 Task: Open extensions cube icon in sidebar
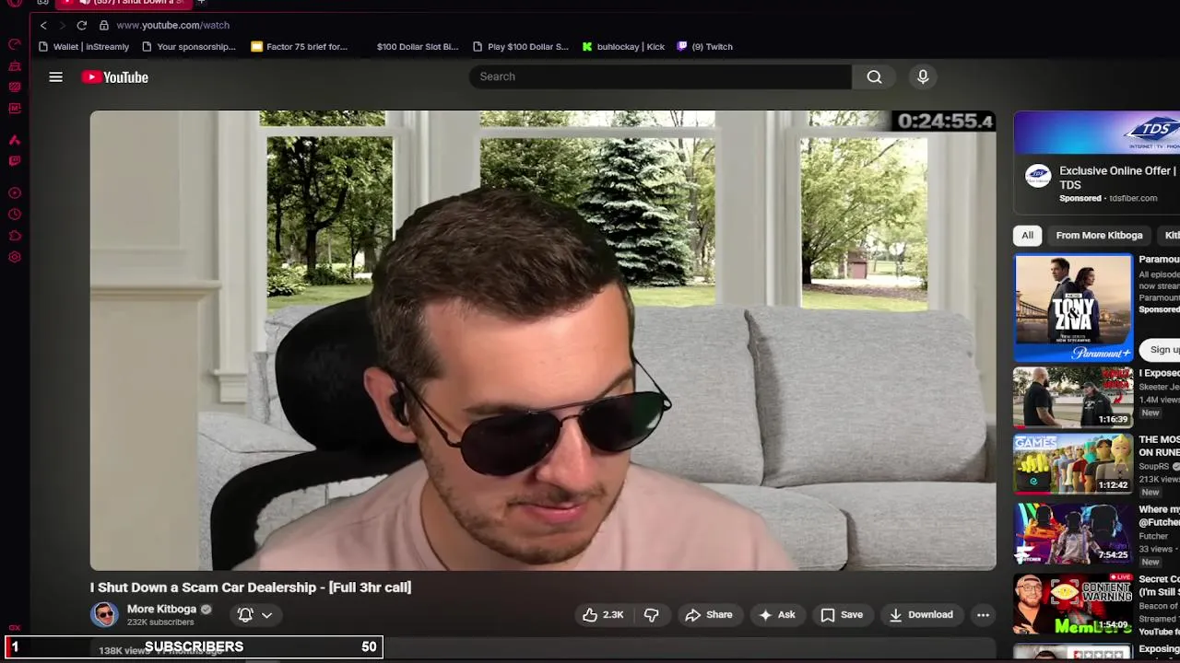15,236
